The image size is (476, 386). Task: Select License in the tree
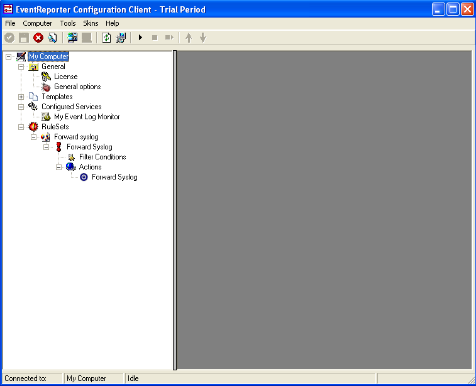[x=66, y=77]
